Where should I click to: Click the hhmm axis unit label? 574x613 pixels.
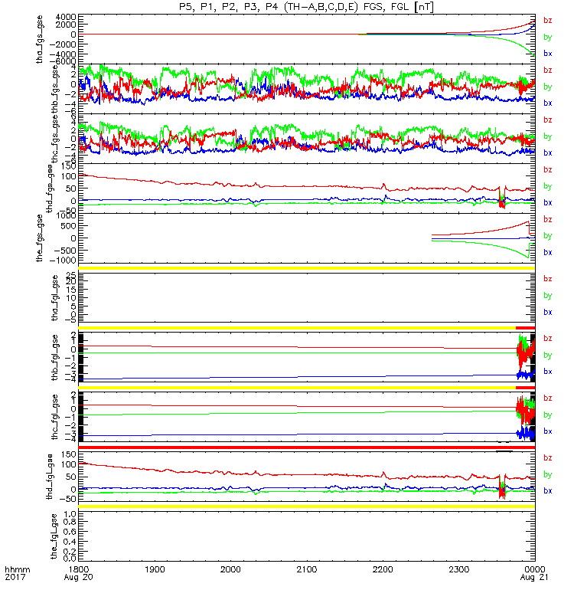pyautogui.click(x=17, y=569)
